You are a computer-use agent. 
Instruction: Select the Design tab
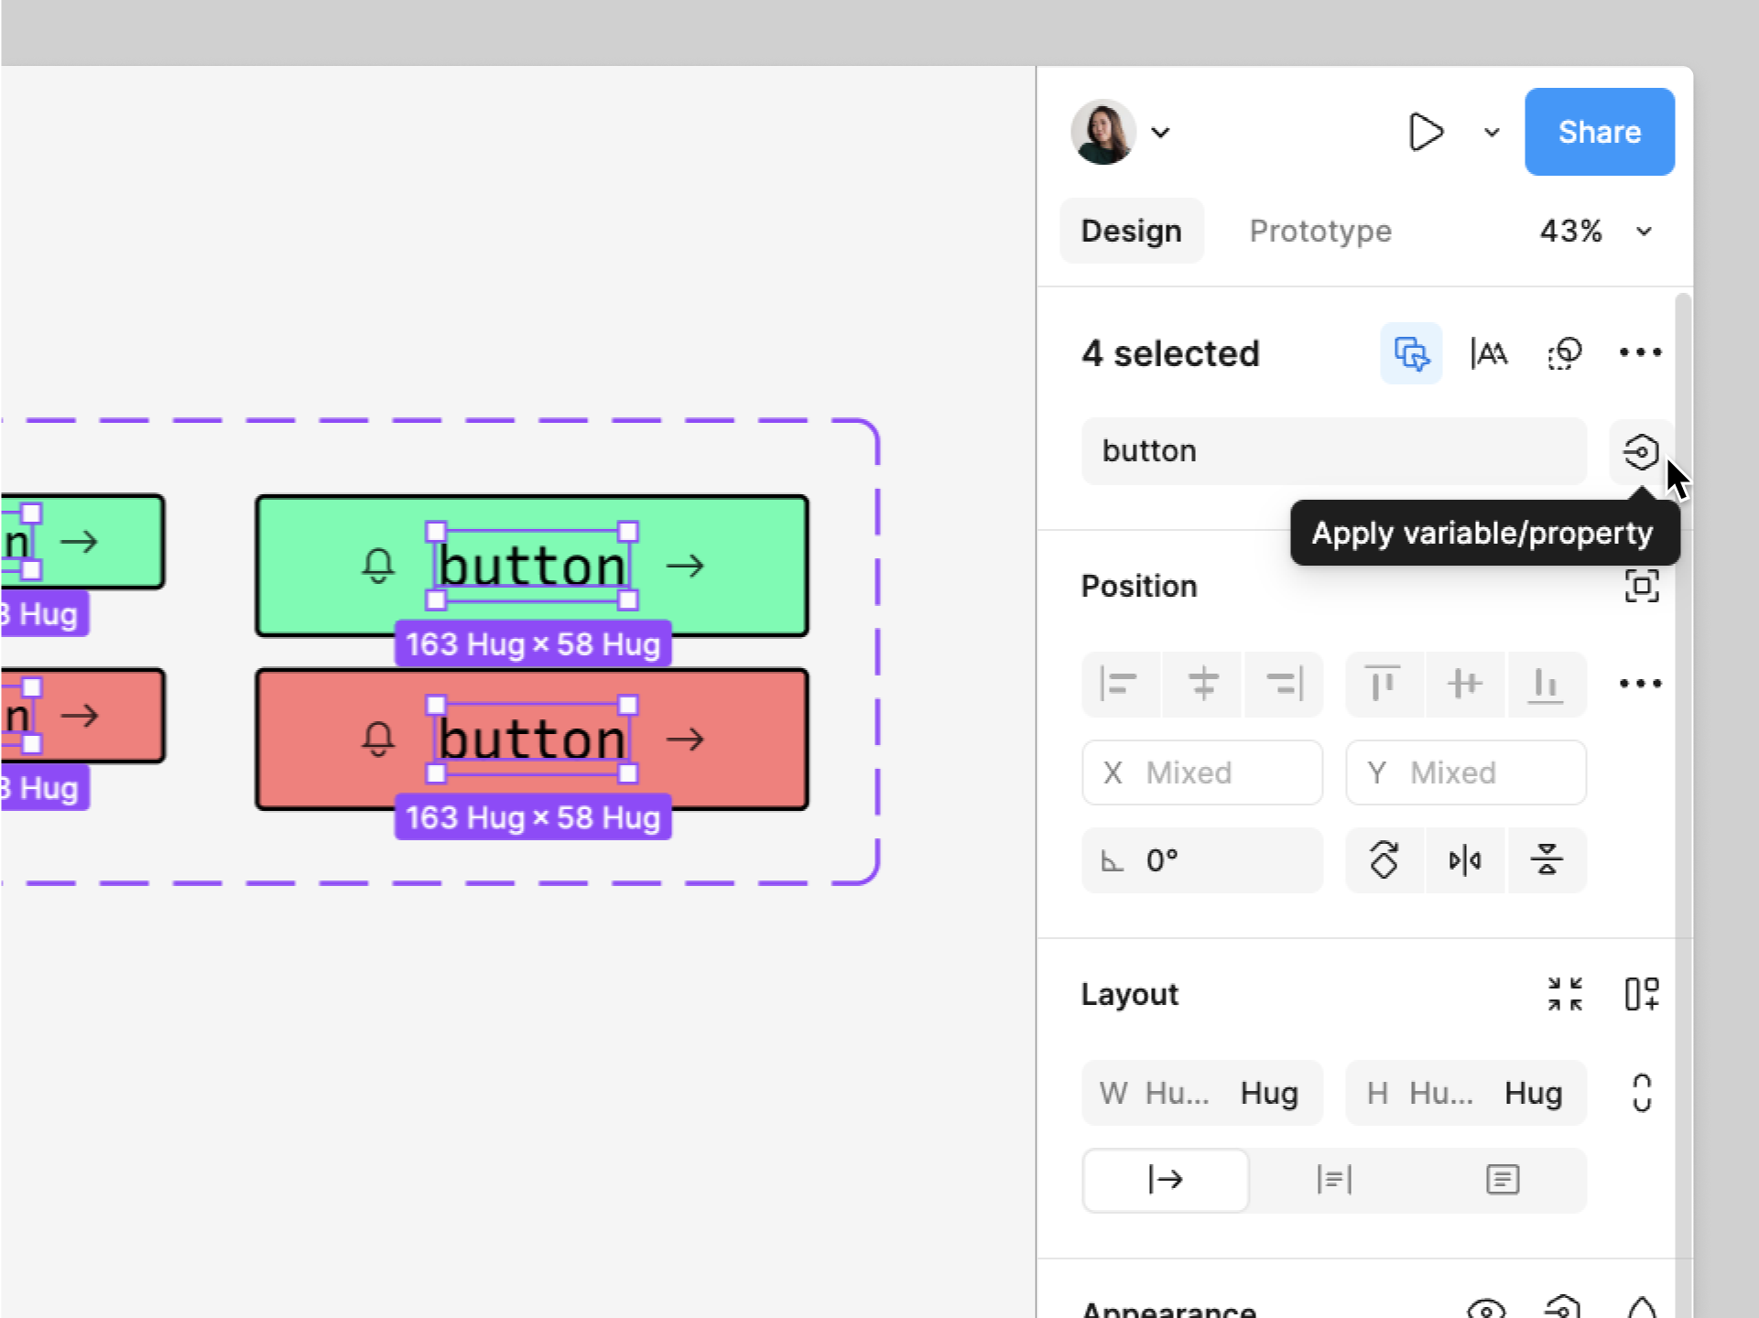(x=1131, y=232)
